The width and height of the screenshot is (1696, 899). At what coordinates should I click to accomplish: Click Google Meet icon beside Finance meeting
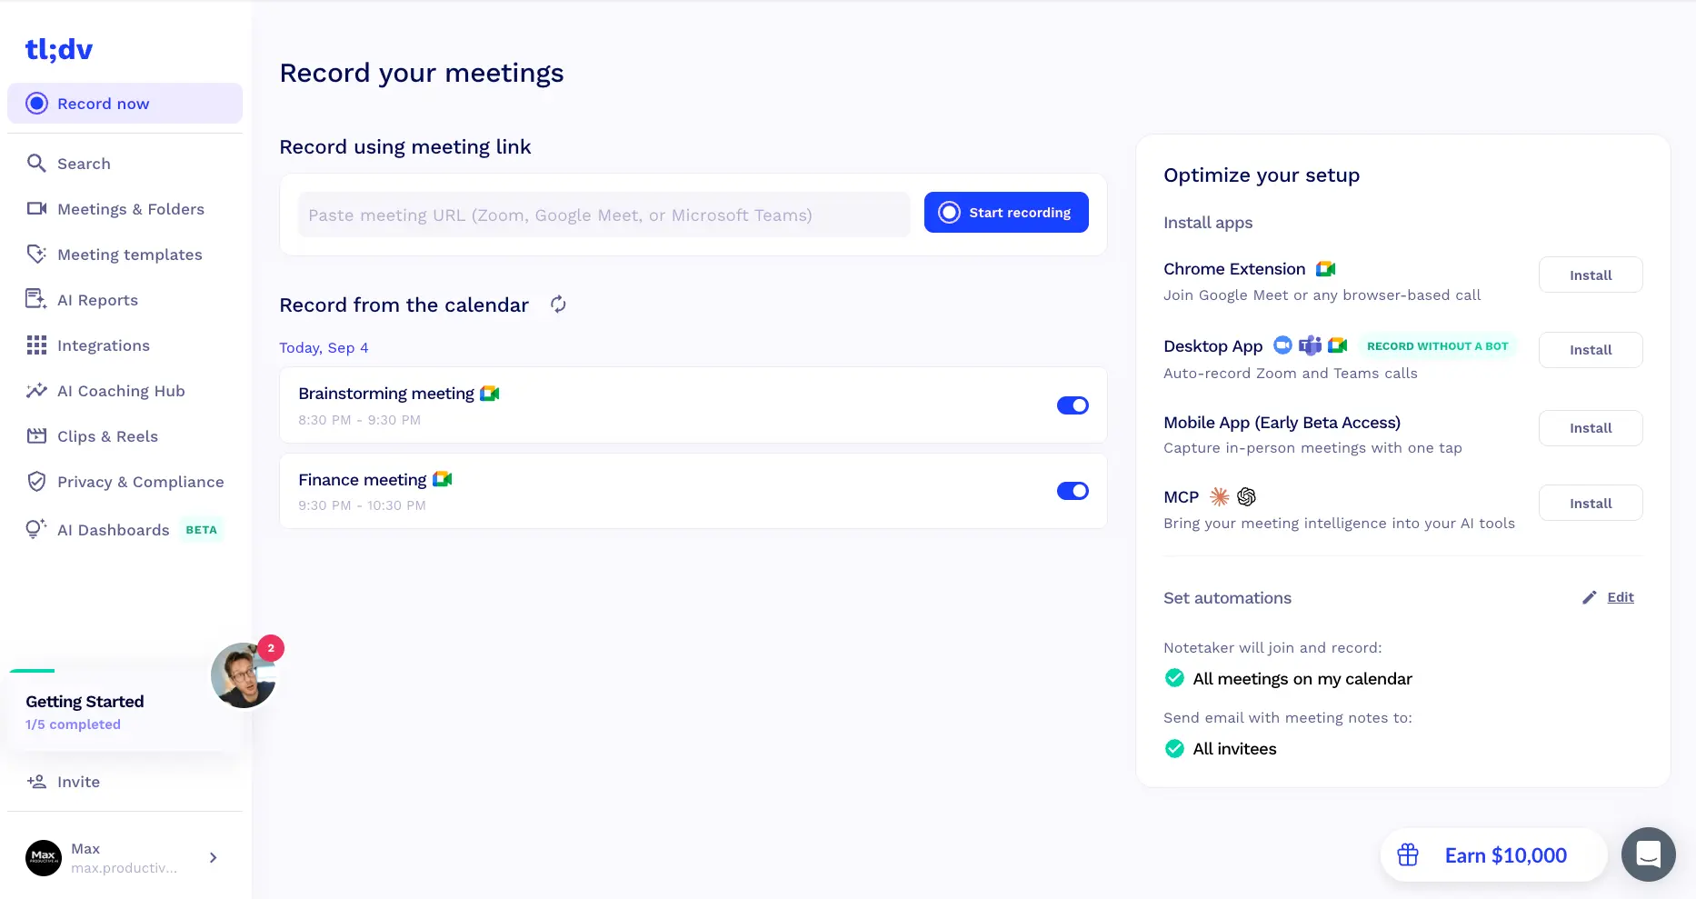443,479
